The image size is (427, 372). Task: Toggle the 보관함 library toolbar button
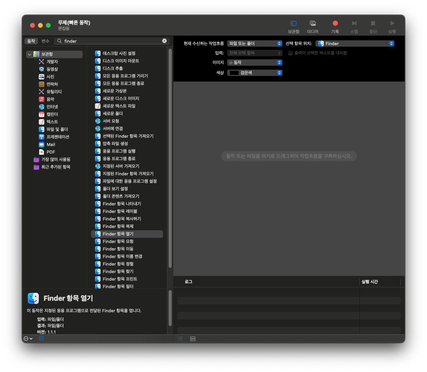[x=293, y=27]
